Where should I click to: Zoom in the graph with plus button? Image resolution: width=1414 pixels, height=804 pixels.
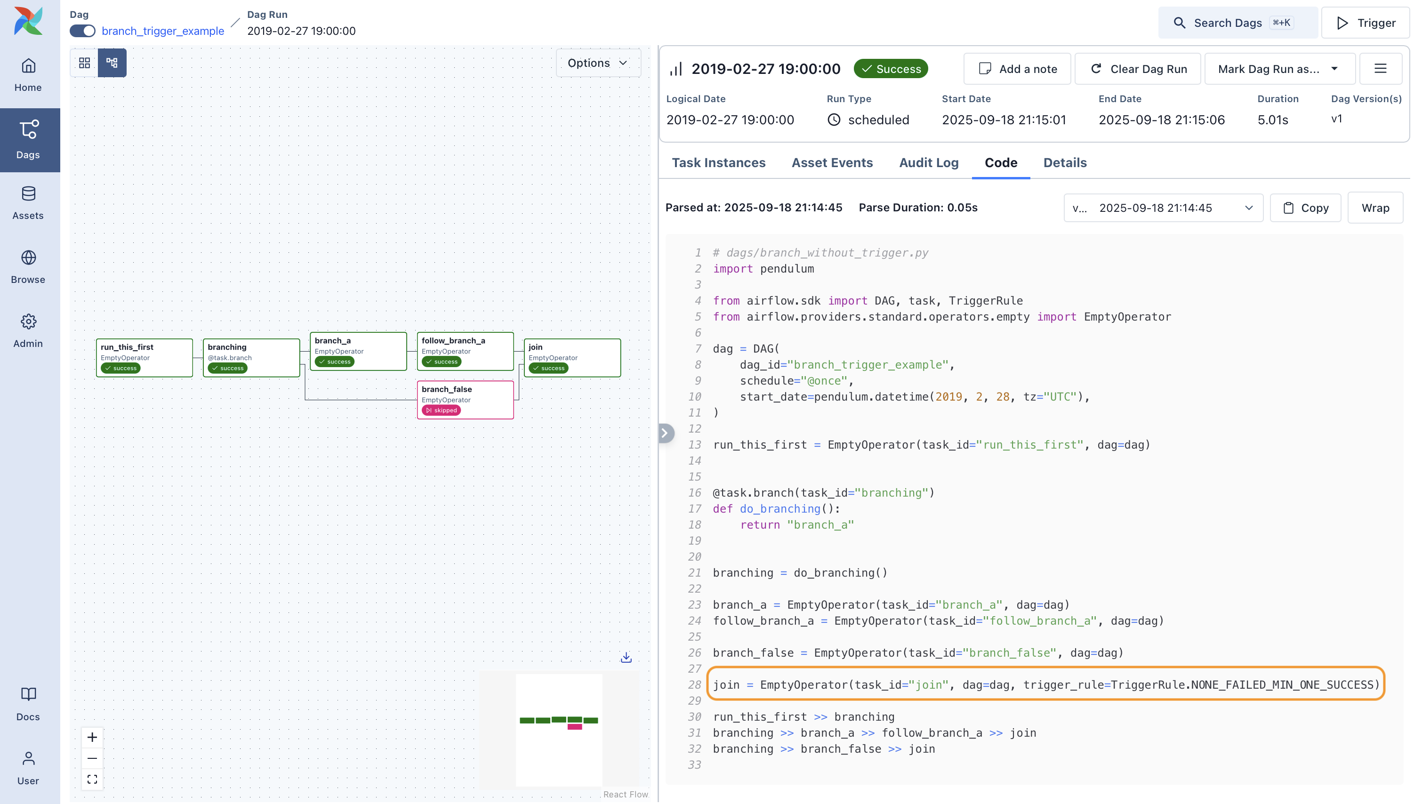coord(92,737)
